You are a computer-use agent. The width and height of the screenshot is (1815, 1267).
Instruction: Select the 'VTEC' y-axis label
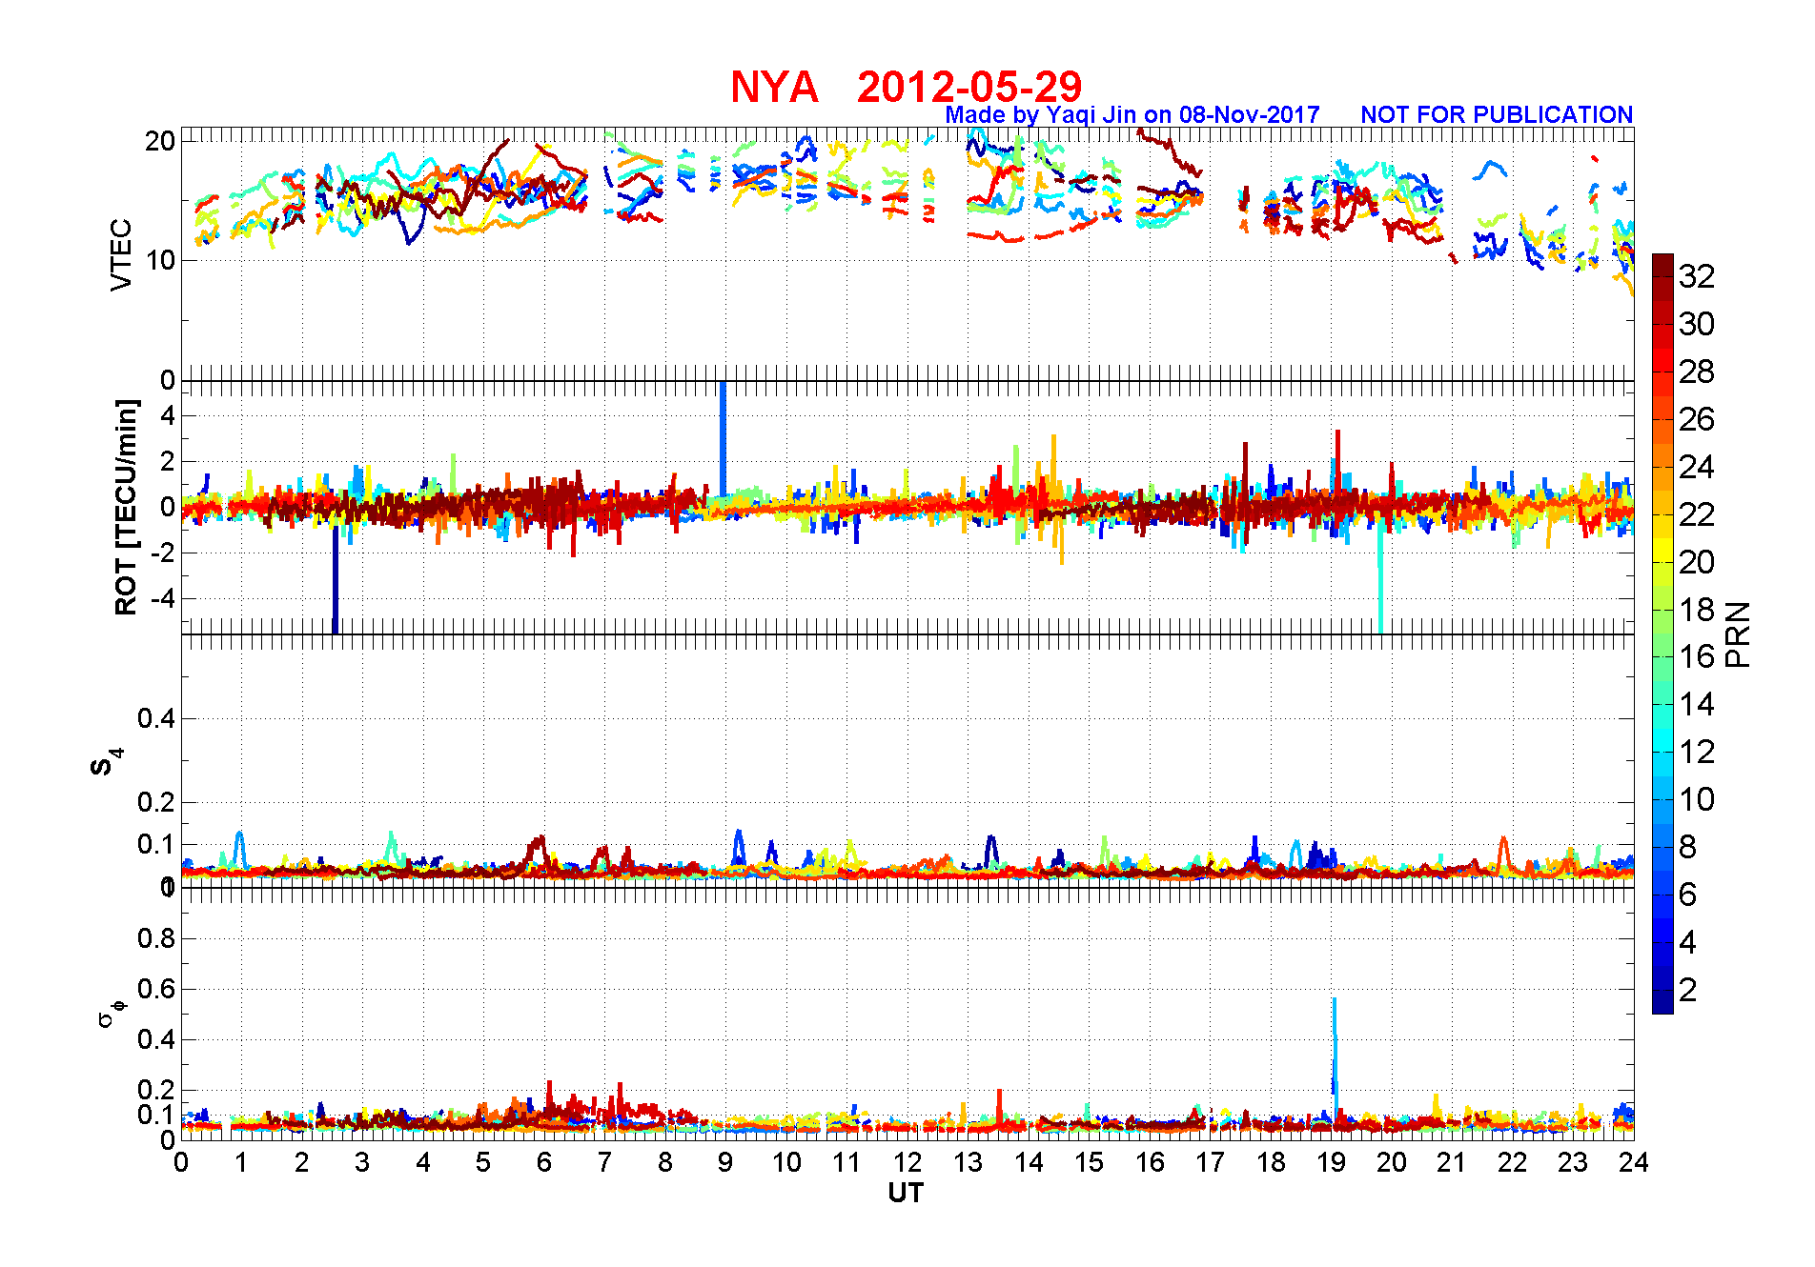(x=121, y=254)
